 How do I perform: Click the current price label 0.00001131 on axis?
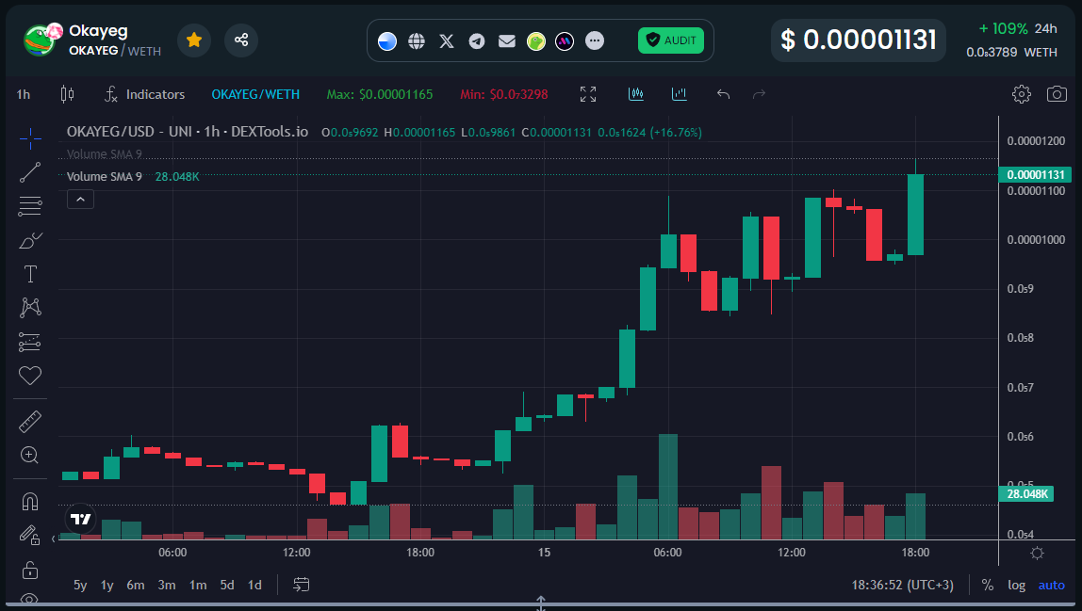pyautogui.click(x=1035, y=174)
